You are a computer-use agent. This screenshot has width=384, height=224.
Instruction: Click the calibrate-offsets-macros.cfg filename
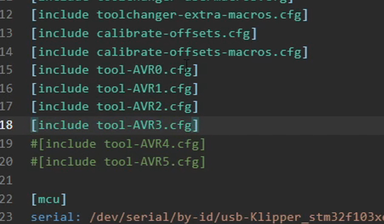pyautogui.click(x=199, y=52)
